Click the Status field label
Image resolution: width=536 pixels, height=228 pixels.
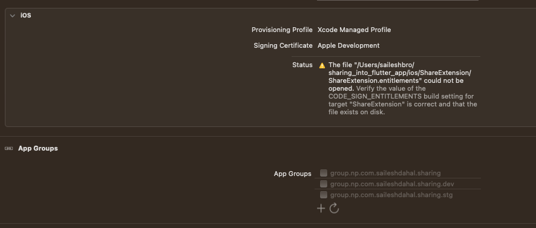pos(302,65)
